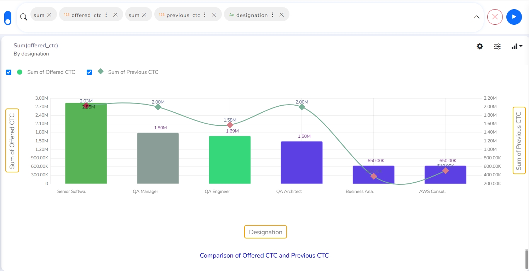The width and height of the screenshot is (529, 271).
Task: Clear the search with the red X button
Action: point(495,17)
